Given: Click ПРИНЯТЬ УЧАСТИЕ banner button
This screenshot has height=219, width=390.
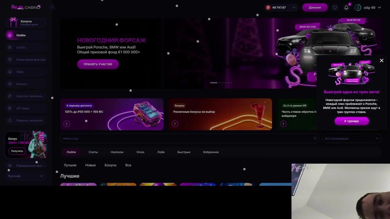Looking at the screenshot, I should (98, 64).
